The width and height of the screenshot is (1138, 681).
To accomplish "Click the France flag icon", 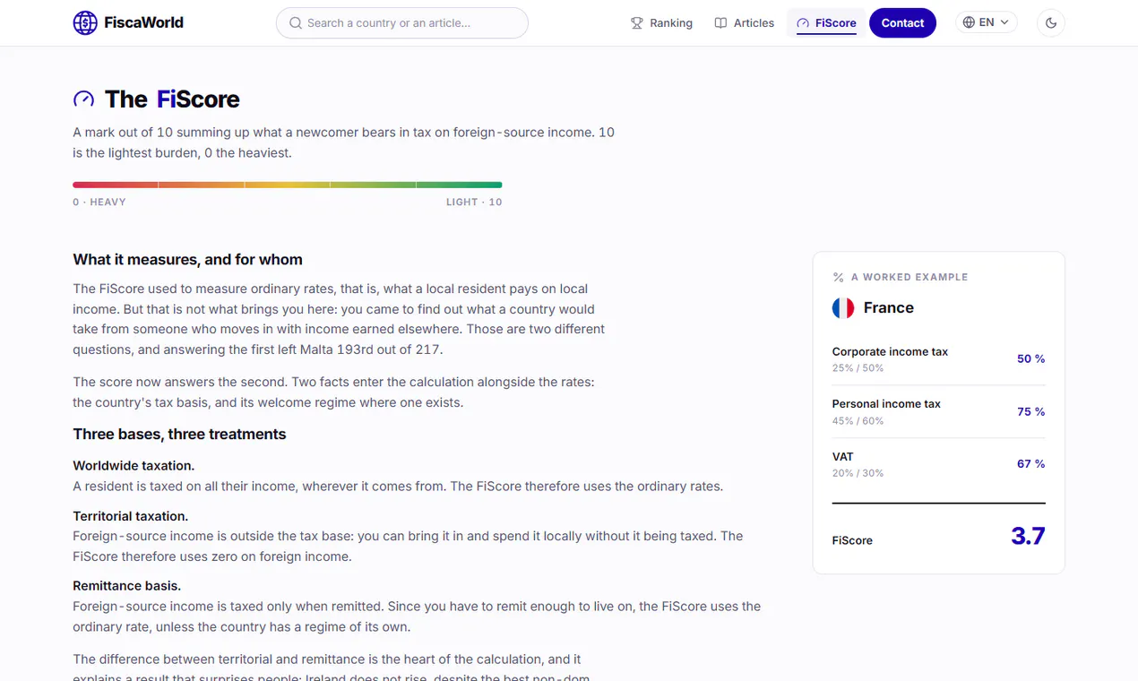I will [843, 308].
